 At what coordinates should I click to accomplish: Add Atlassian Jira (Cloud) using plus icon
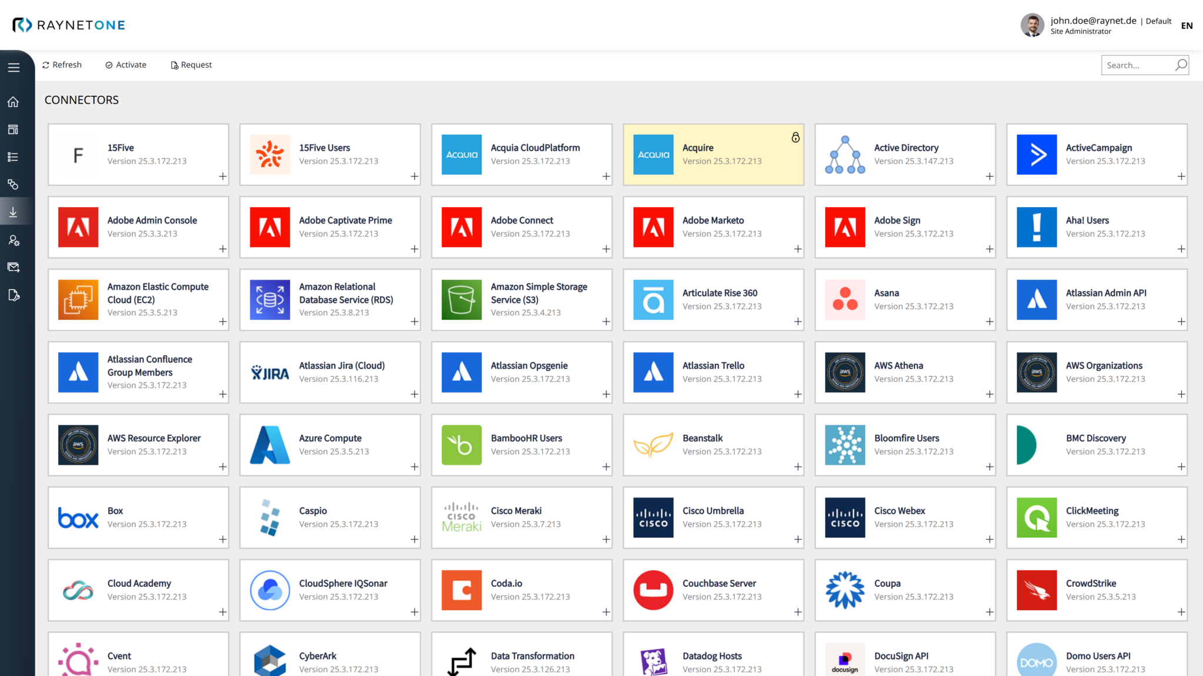coord(415,394)
